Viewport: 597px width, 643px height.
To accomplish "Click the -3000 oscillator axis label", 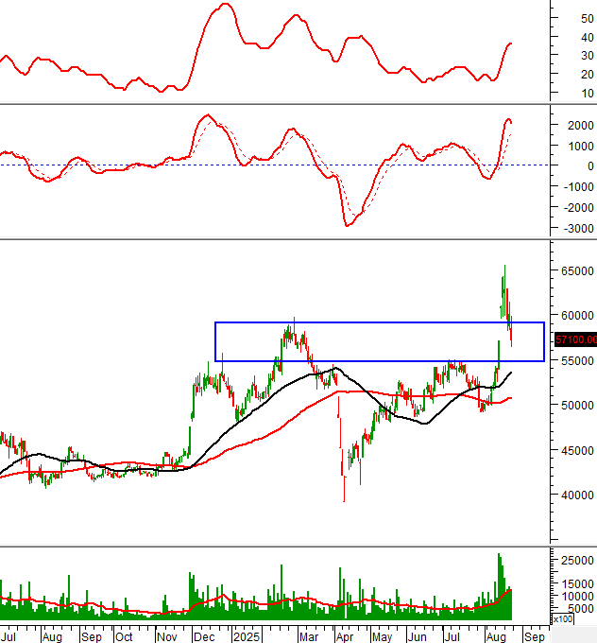I will 578,229.
